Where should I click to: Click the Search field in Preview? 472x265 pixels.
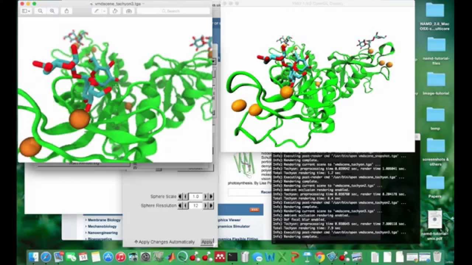tap(173, 11)
